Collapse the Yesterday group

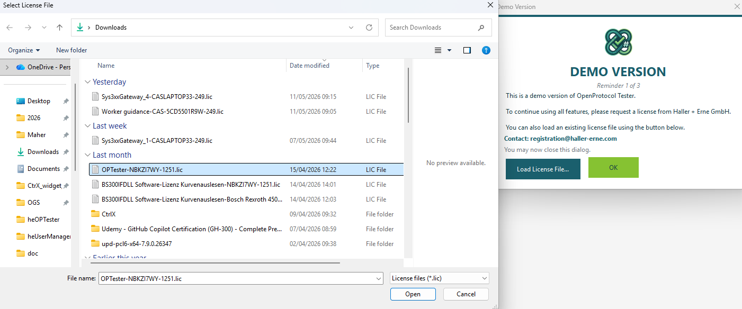[x=87, y=82]
